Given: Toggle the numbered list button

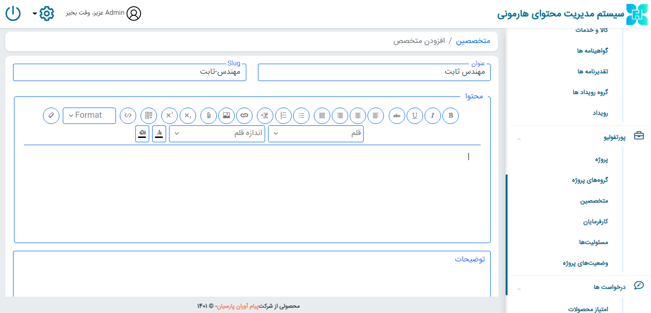Looking at the screenshot, I should [x=283, y=116].
